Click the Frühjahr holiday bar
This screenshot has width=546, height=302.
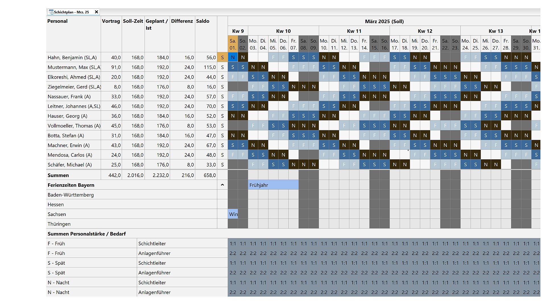coord(273,185)
